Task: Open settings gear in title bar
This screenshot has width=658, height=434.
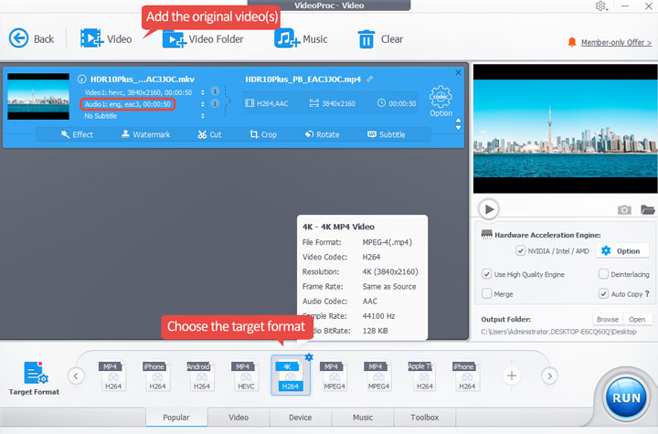Action: tap(601, 5)
